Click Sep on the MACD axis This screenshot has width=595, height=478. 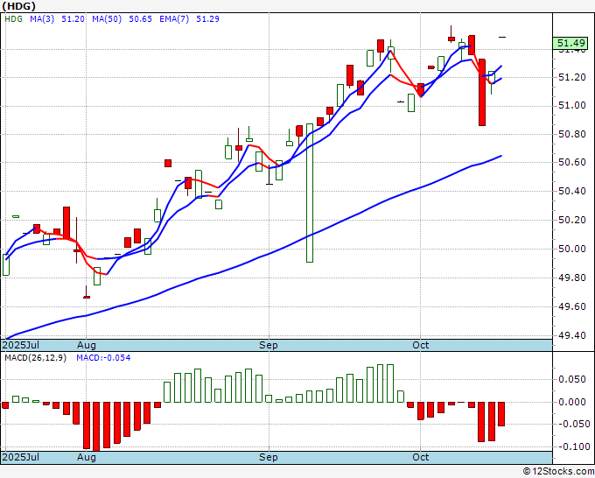pyautogui.click(x=269, y=458)
